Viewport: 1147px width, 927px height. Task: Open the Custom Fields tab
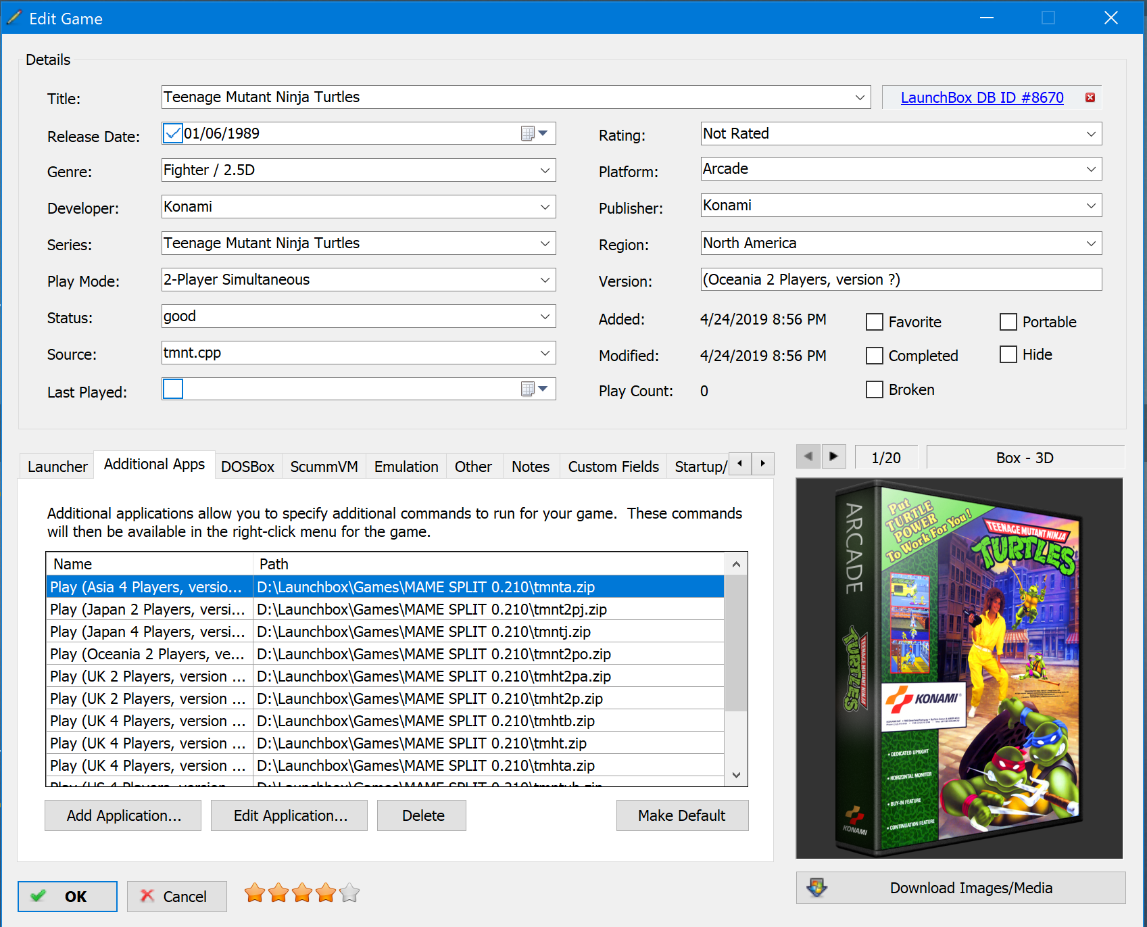(613, 467)
